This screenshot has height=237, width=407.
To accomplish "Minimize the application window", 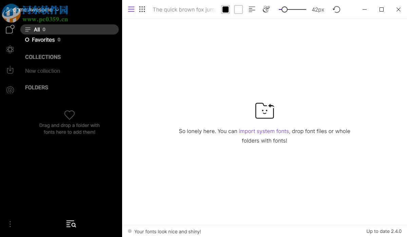I will (x=365, y=9).
